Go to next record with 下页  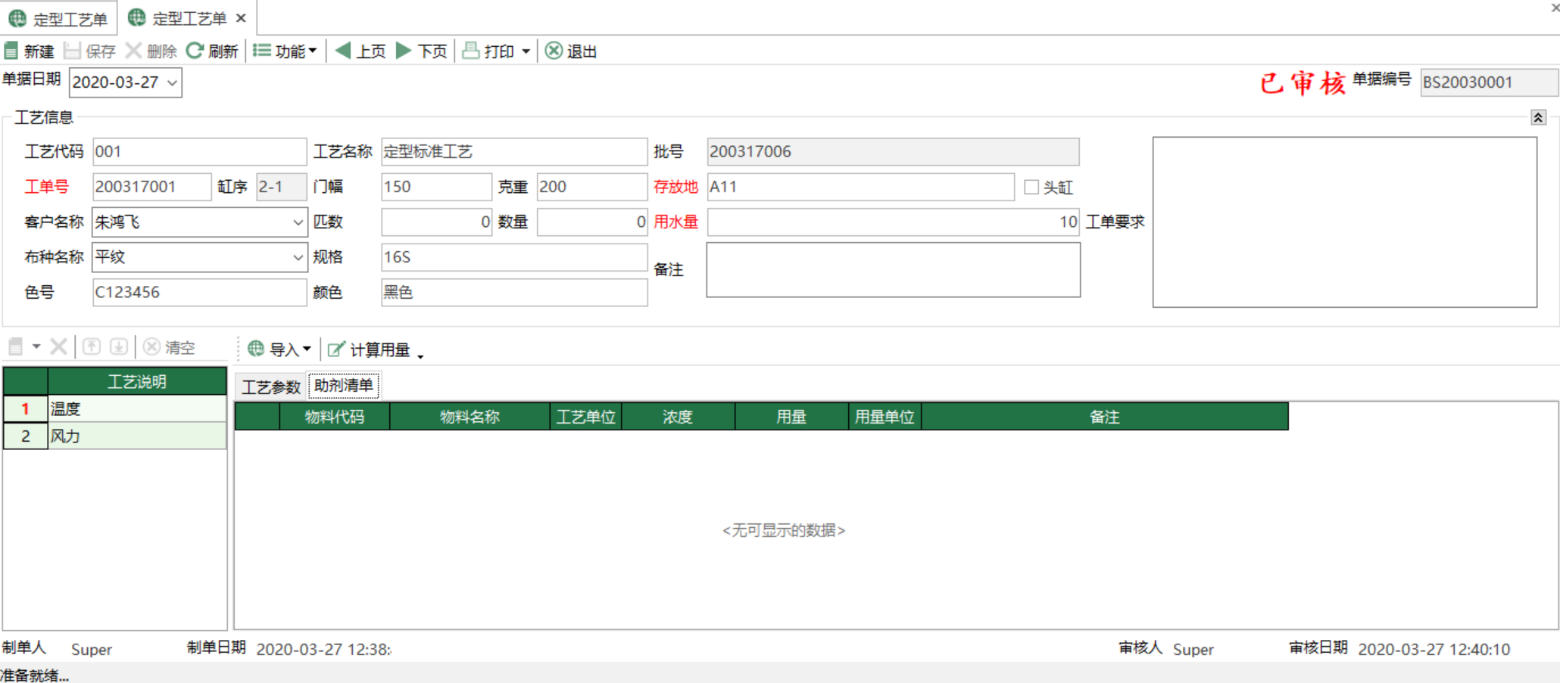pyautogui.click(x=422, y=51)
